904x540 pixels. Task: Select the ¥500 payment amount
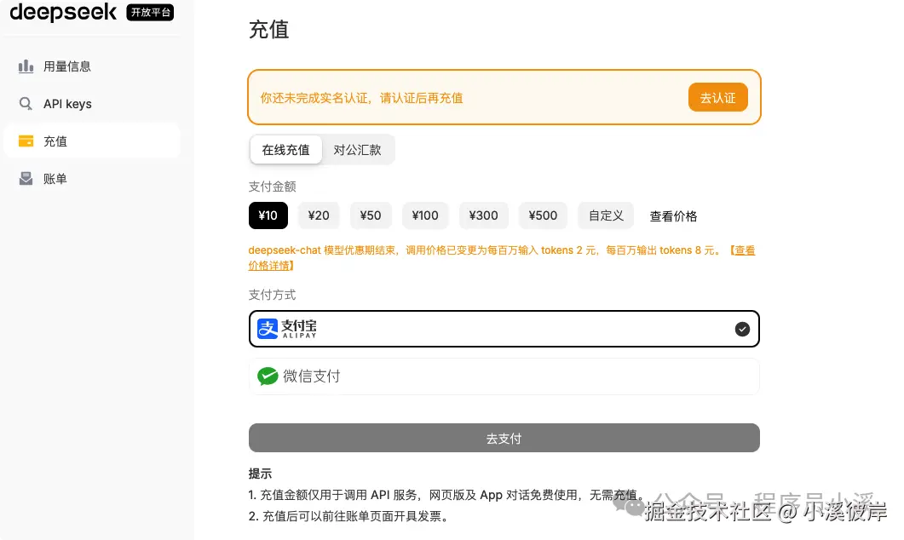point(543,215)
